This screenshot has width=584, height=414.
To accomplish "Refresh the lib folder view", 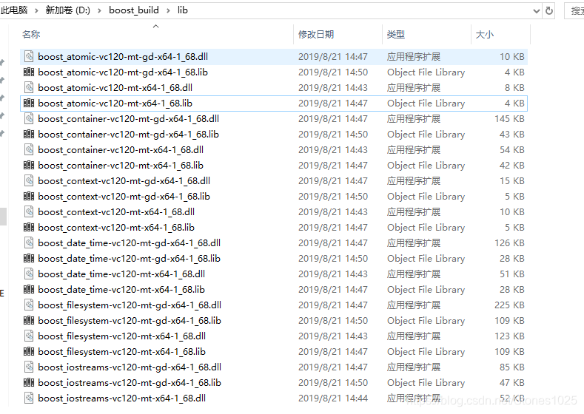I will point(549,11).
